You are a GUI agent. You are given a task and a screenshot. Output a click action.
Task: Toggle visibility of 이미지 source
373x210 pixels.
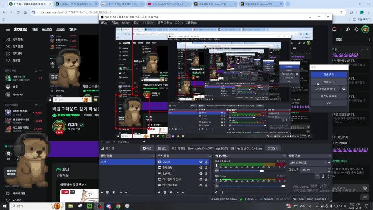[201, 162]
